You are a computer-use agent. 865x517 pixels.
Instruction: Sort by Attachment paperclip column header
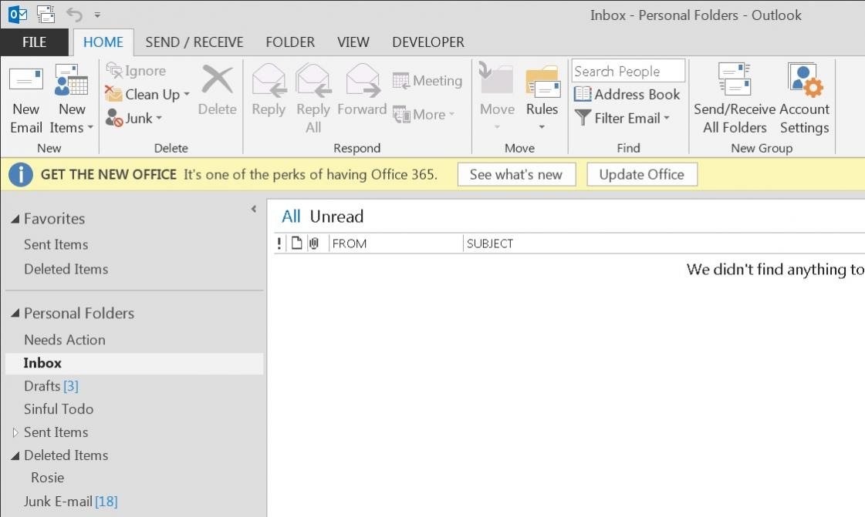coord(314,243)
